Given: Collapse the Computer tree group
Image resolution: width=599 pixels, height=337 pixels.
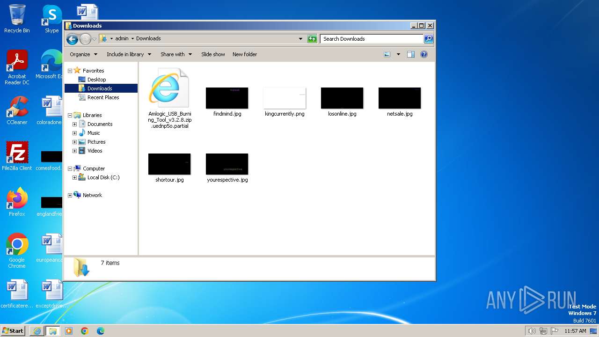Looking at the screenshot, I should 70,168.
